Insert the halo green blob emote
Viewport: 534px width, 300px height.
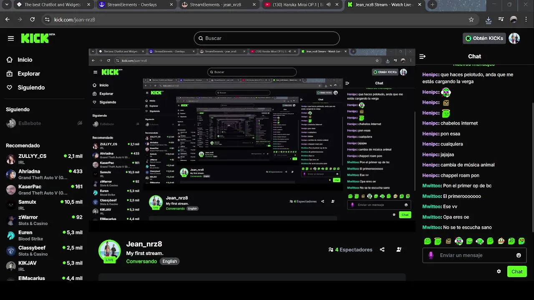(x=438, y=241)
